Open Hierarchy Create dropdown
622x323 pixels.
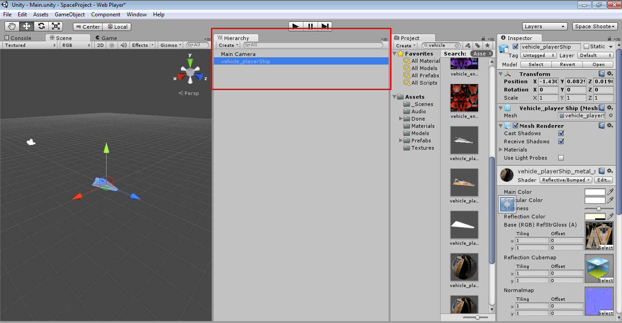228,45
